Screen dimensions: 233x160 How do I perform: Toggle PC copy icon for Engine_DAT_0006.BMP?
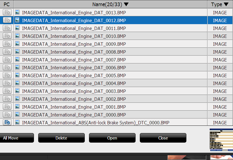(7, 67)
